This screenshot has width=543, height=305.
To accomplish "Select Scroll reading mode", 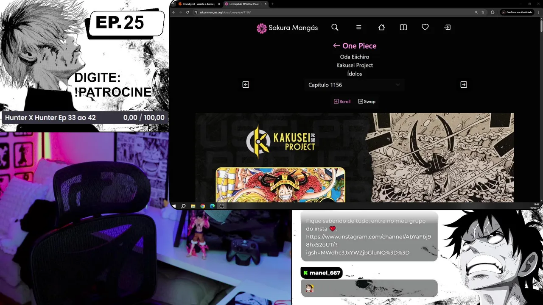I will click(x=342, y=101).
